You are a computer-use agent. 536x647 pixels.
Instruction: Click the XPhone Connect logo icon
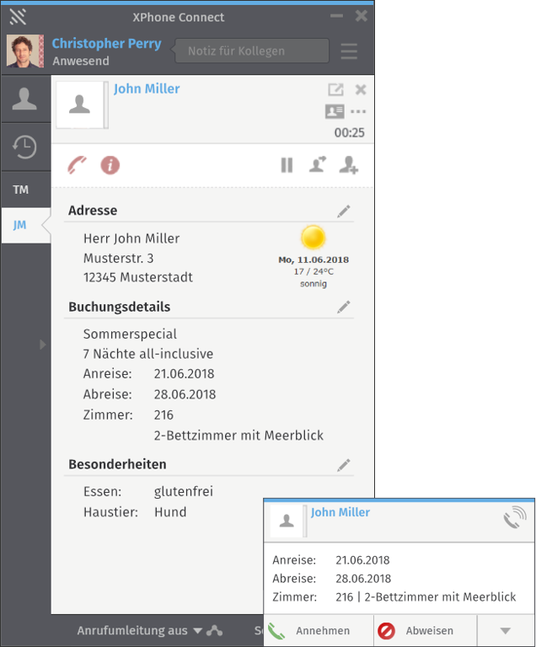18,17
